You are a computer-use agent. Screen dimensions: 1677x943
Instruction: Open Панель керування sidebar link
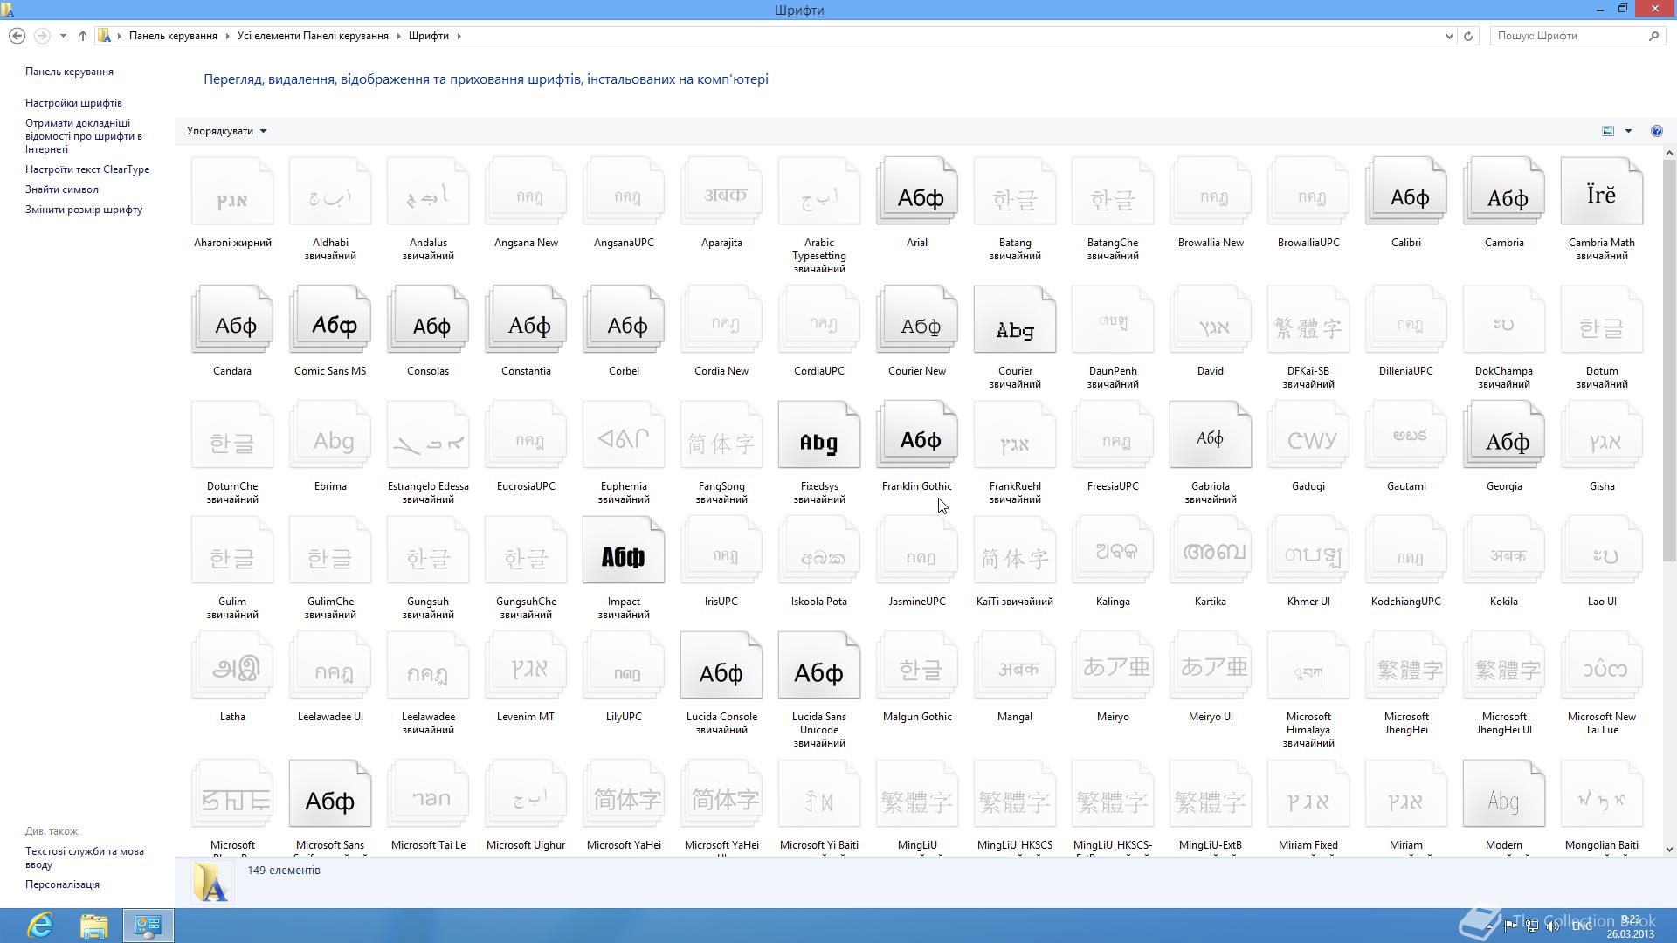coord(69,72)
